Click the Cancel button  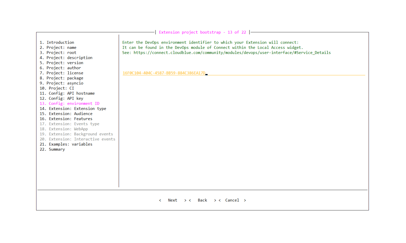[x=232, y=200]
